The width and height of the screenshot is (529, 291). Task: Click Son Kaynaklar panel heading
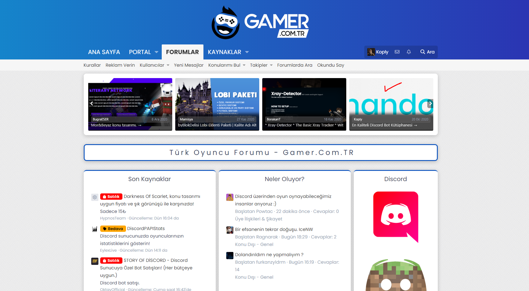click(149, 179)
